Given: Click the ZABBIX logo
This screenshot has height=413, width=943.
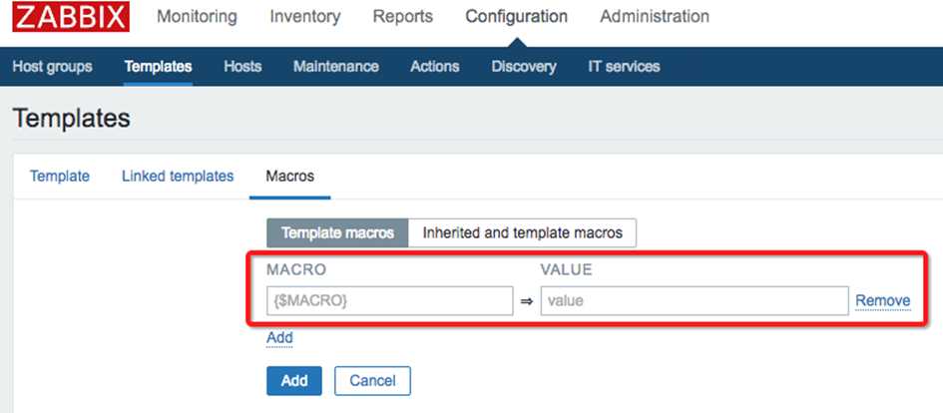Looking at the screenshot, I should [x=71, y=16].
